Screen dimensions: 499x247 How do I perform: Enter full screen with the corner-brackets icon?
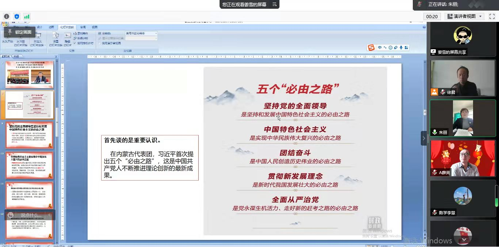click(492, 16)
